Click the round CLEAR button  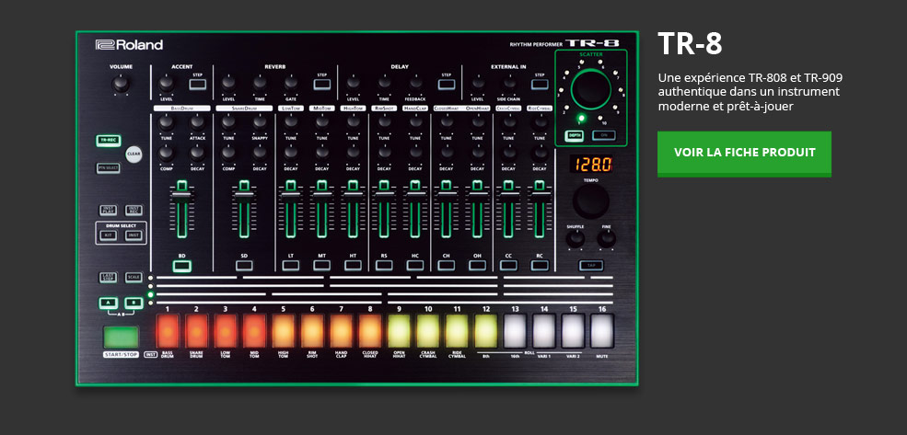134,155
